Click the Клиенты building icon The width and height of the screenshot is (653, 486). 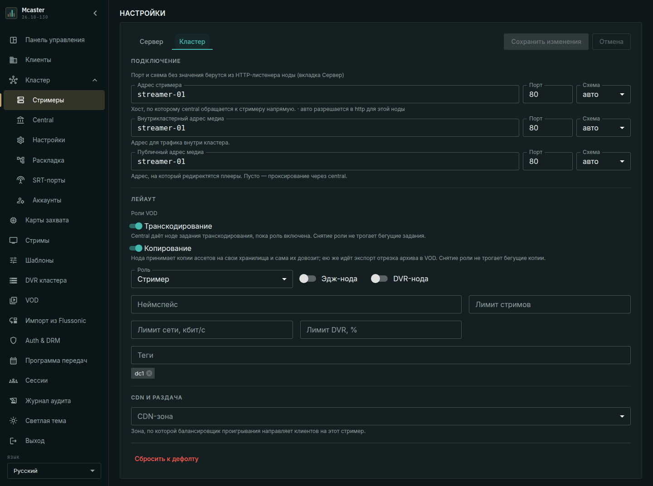pyautogui.click(x=14, y=60)
